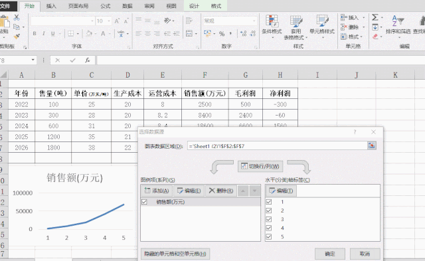This screenshot has width=425, height=261.
Task: Expand the Insert (插入) cells dropdown
Action: [364, 18]
